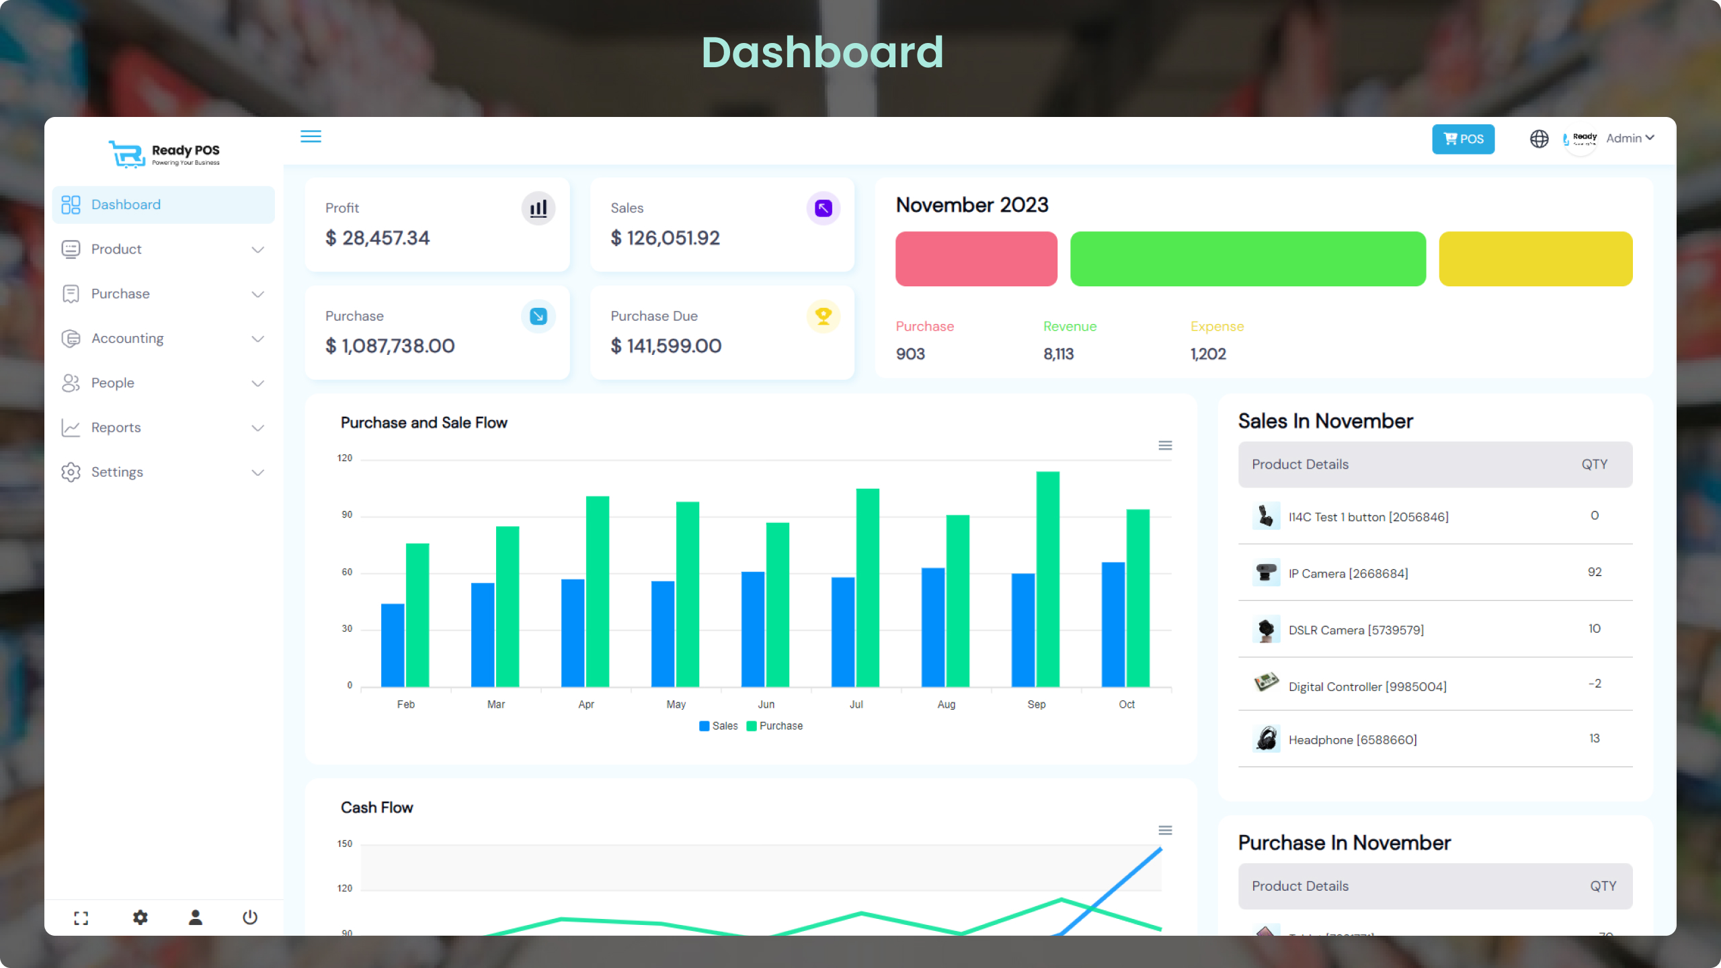
Task: Click the fullscreen icon in sidebar footer
Action: pos(81,918)
